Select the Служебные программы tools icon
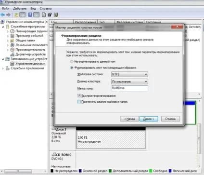 coord(8,27)
